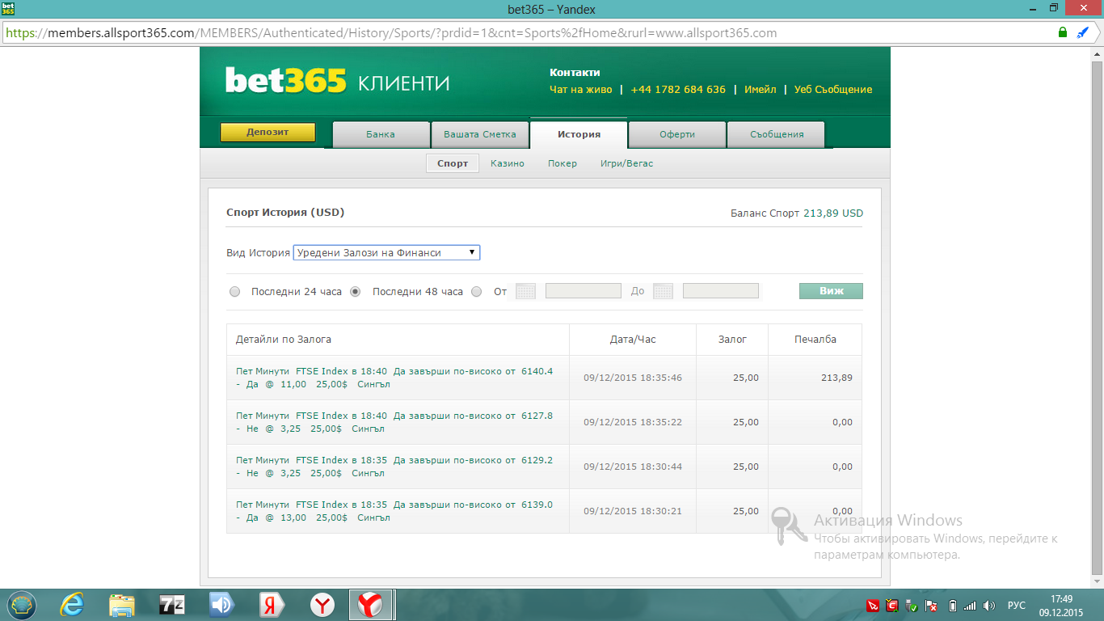The image size is (1104, 621).
Task: Click the page vertical scrollbar
Action: point(1097,316)
